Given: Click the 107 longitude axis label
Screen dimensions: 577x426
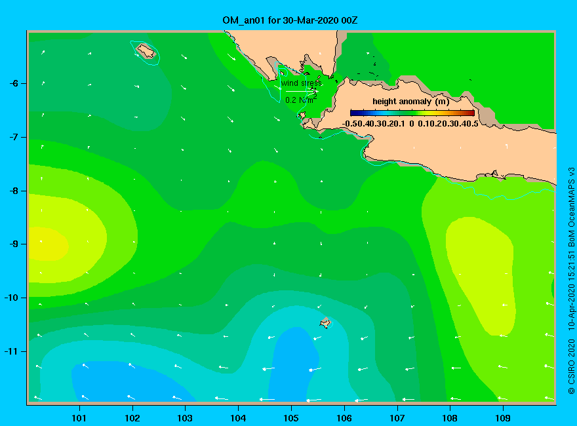Looking at the screenshot, I should pos(397,418).
